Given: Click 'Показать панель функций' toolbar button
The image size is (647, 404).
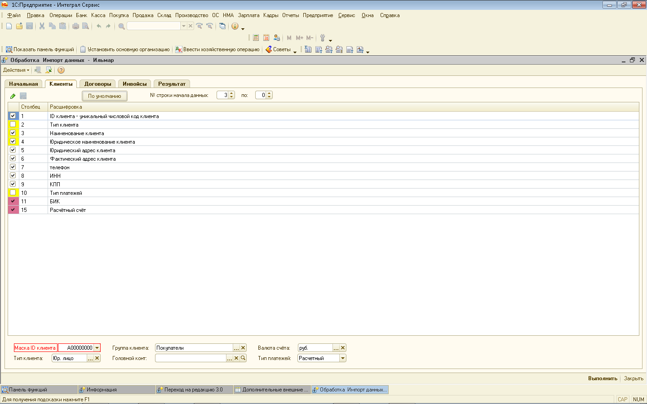Looking at the screenshot, I should [x=40, y=49].
